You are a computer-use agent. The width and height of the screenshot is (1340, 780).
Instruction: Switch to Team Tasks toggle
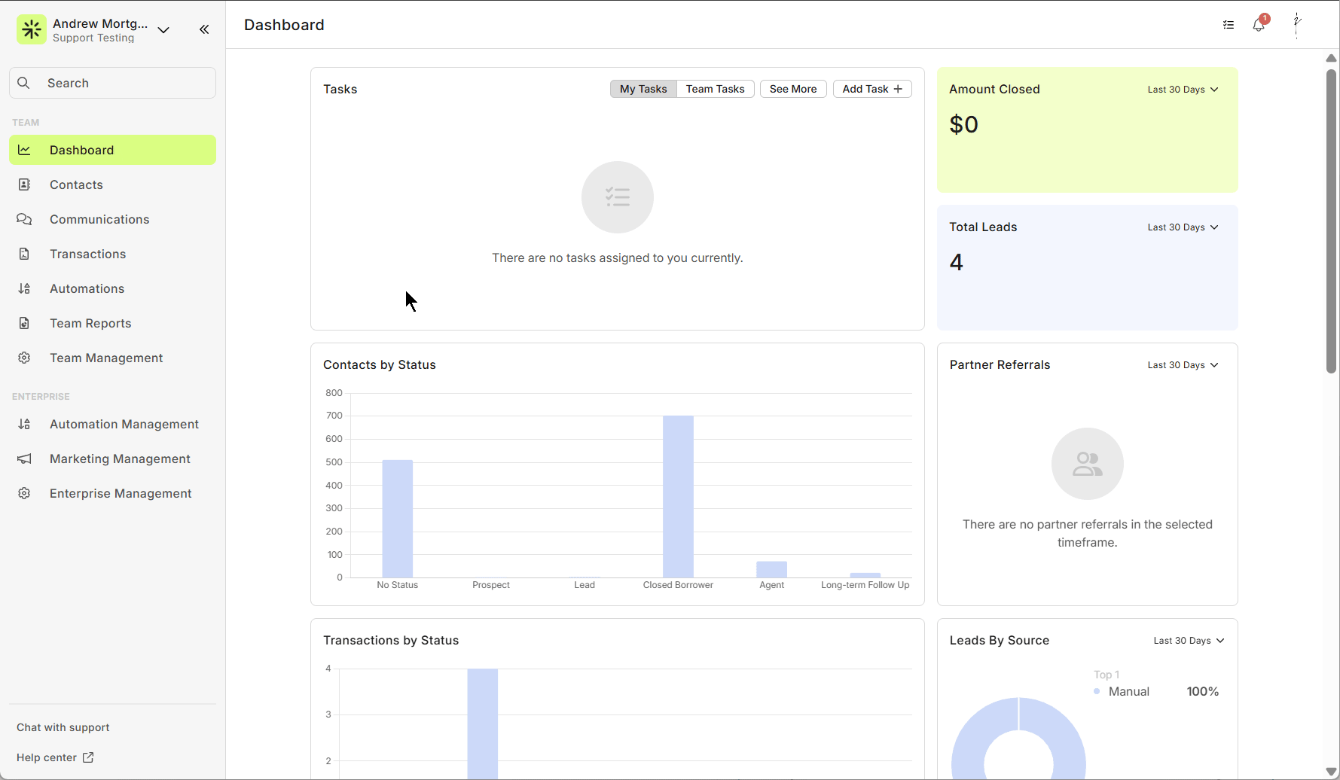point(715,89)
